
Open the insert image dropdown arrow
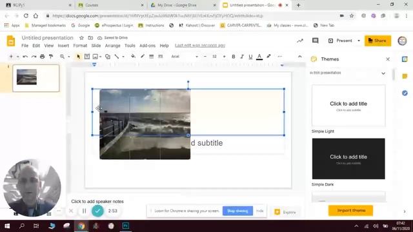101,57
